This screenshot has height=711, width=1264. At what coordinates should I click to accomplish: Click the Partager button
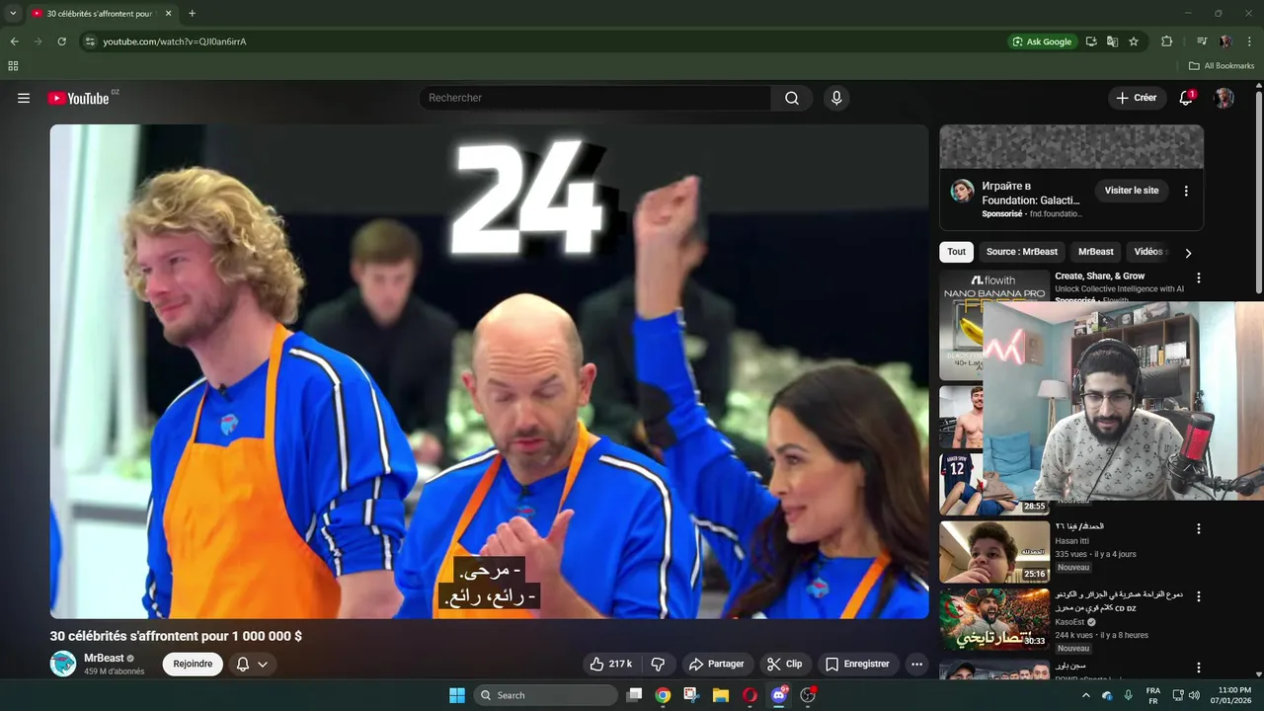pyautogui.click(x=716, y=664)
